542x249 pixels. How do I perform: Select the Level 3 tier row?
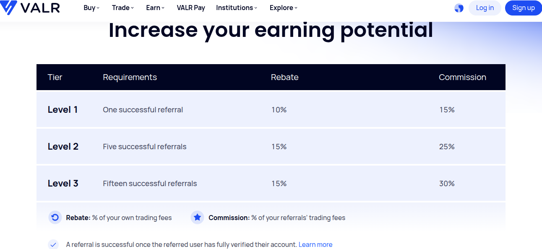click(x=271, y=183)
